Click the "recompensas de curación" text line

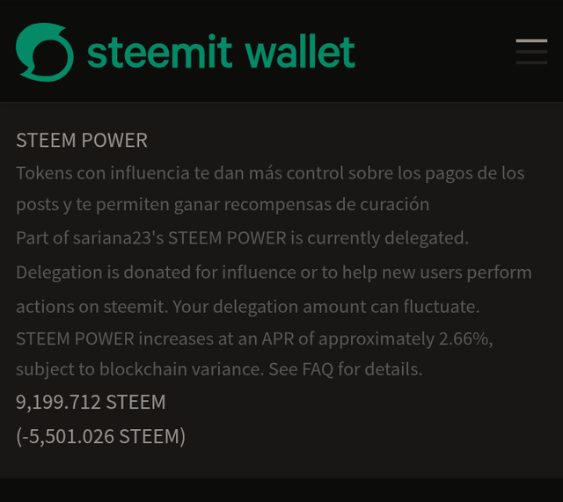pyautogui.click(x=326, y=205)
